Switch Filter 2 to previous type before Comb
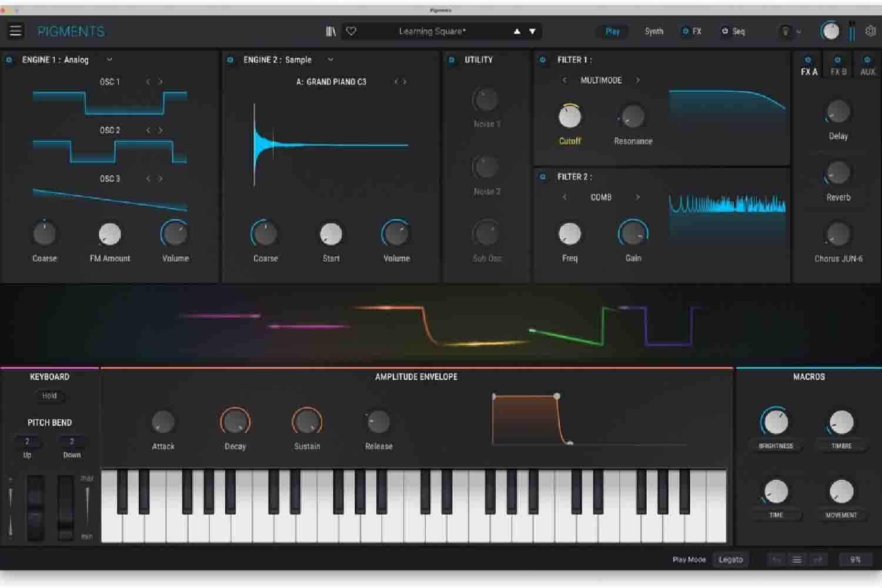 point(564,197)
